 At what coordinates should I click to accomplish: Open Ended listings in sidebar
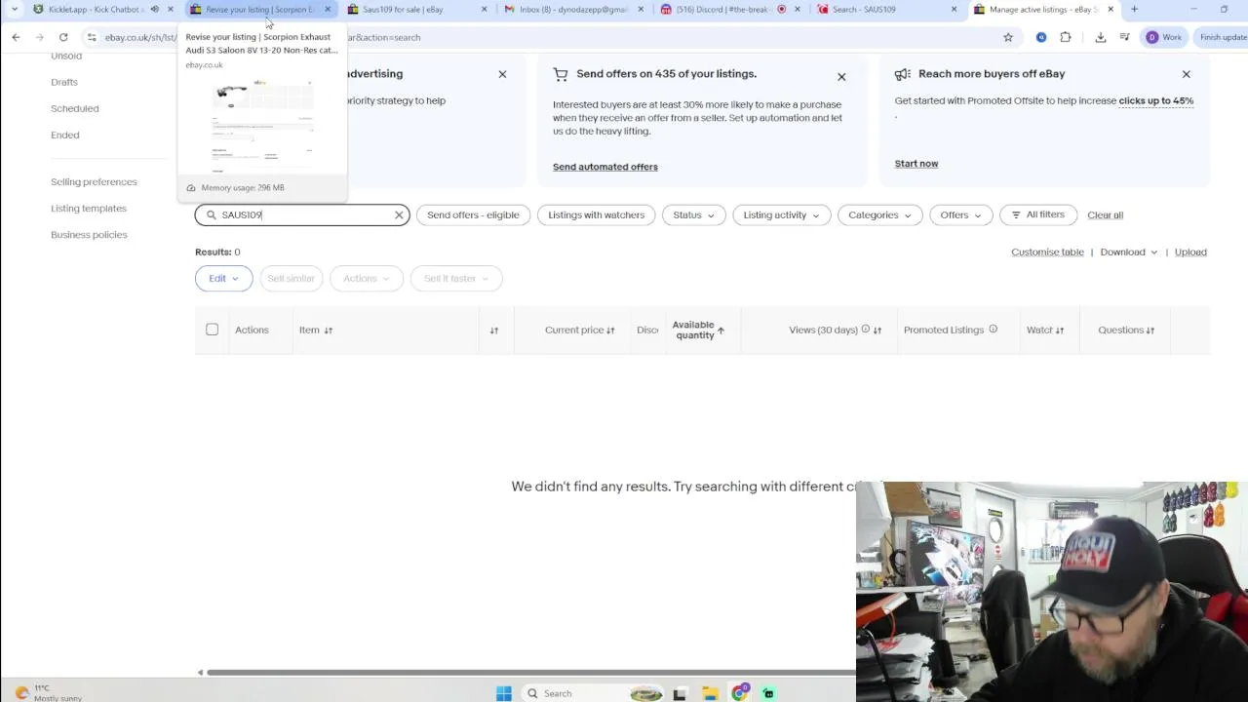point(65,135)
